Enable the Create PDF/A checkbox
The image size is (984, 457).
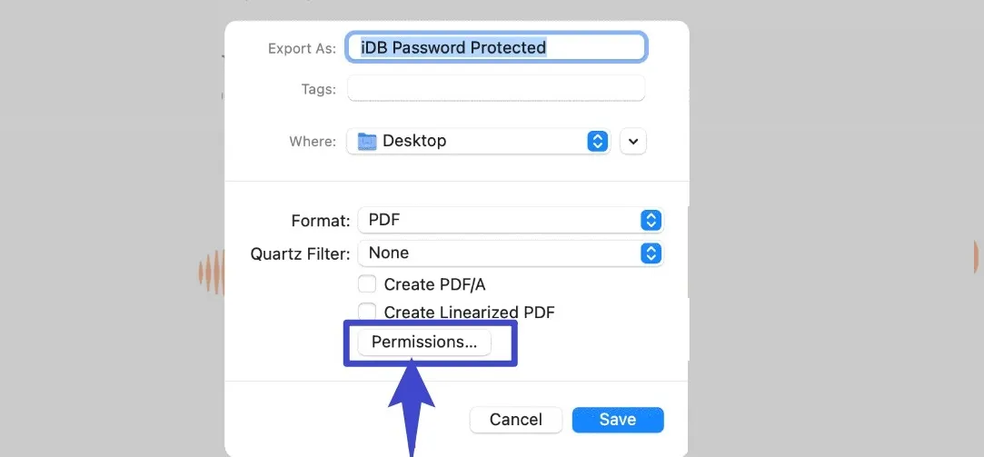click(x=367, y=284)
